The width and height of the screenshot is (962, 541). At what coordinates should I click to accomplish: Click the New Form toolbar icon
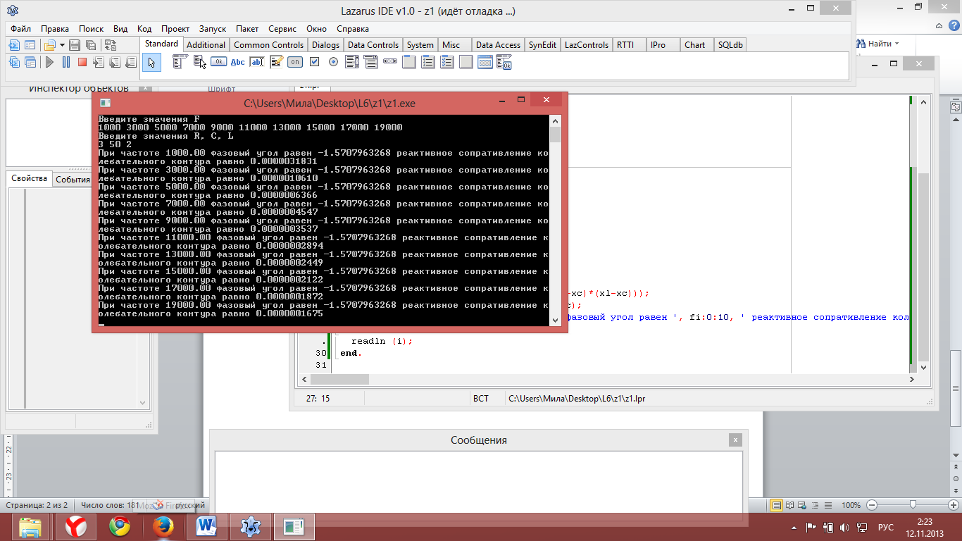(30, 45)
